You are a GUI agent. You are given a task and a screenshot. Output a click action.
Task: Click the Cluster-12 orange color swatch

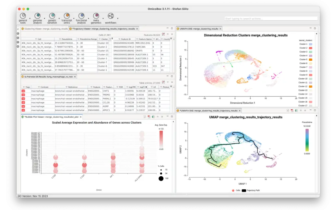point(310,86)
